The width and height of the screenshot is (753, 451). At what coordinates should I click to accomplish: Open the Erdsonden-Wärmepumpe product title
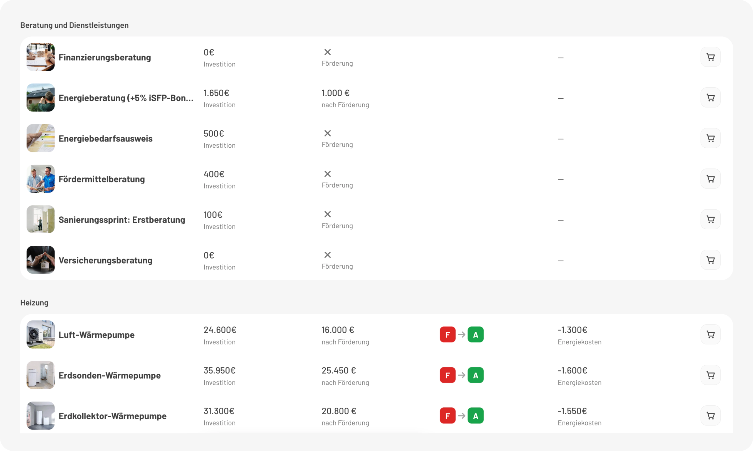[x=109, y=375]
